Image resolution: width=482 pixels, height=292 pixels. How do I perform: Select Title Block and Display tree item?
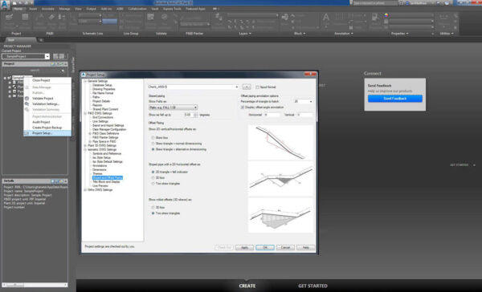pos(106,182)
